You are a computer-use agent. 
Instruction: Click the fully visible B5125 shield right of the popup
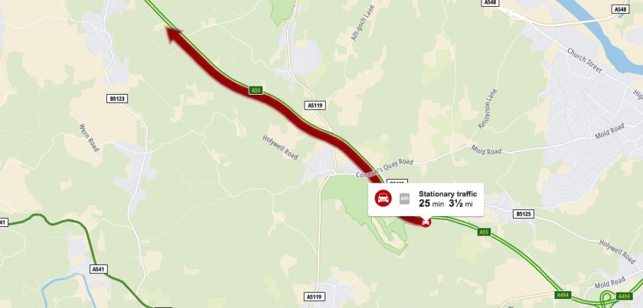(524, 214)
